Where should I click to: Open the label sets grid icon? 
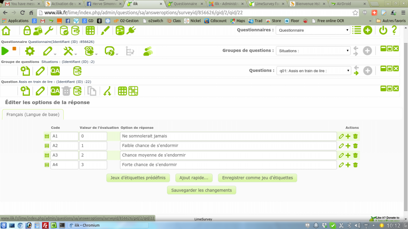tap(90, 31)
